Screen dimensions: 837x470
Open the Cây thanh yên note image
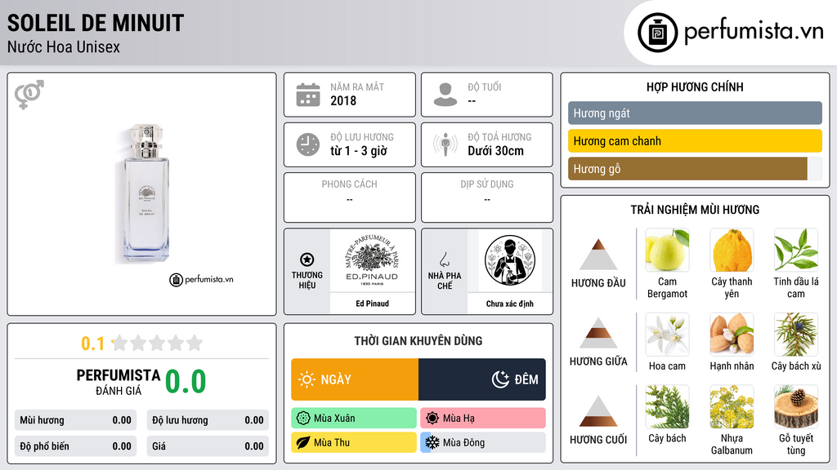point(732,250)
